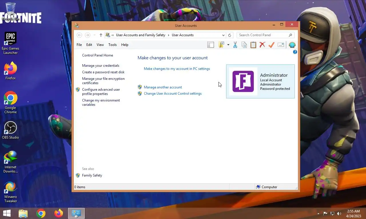Open the Tools menu

click(x=112, y=45)
